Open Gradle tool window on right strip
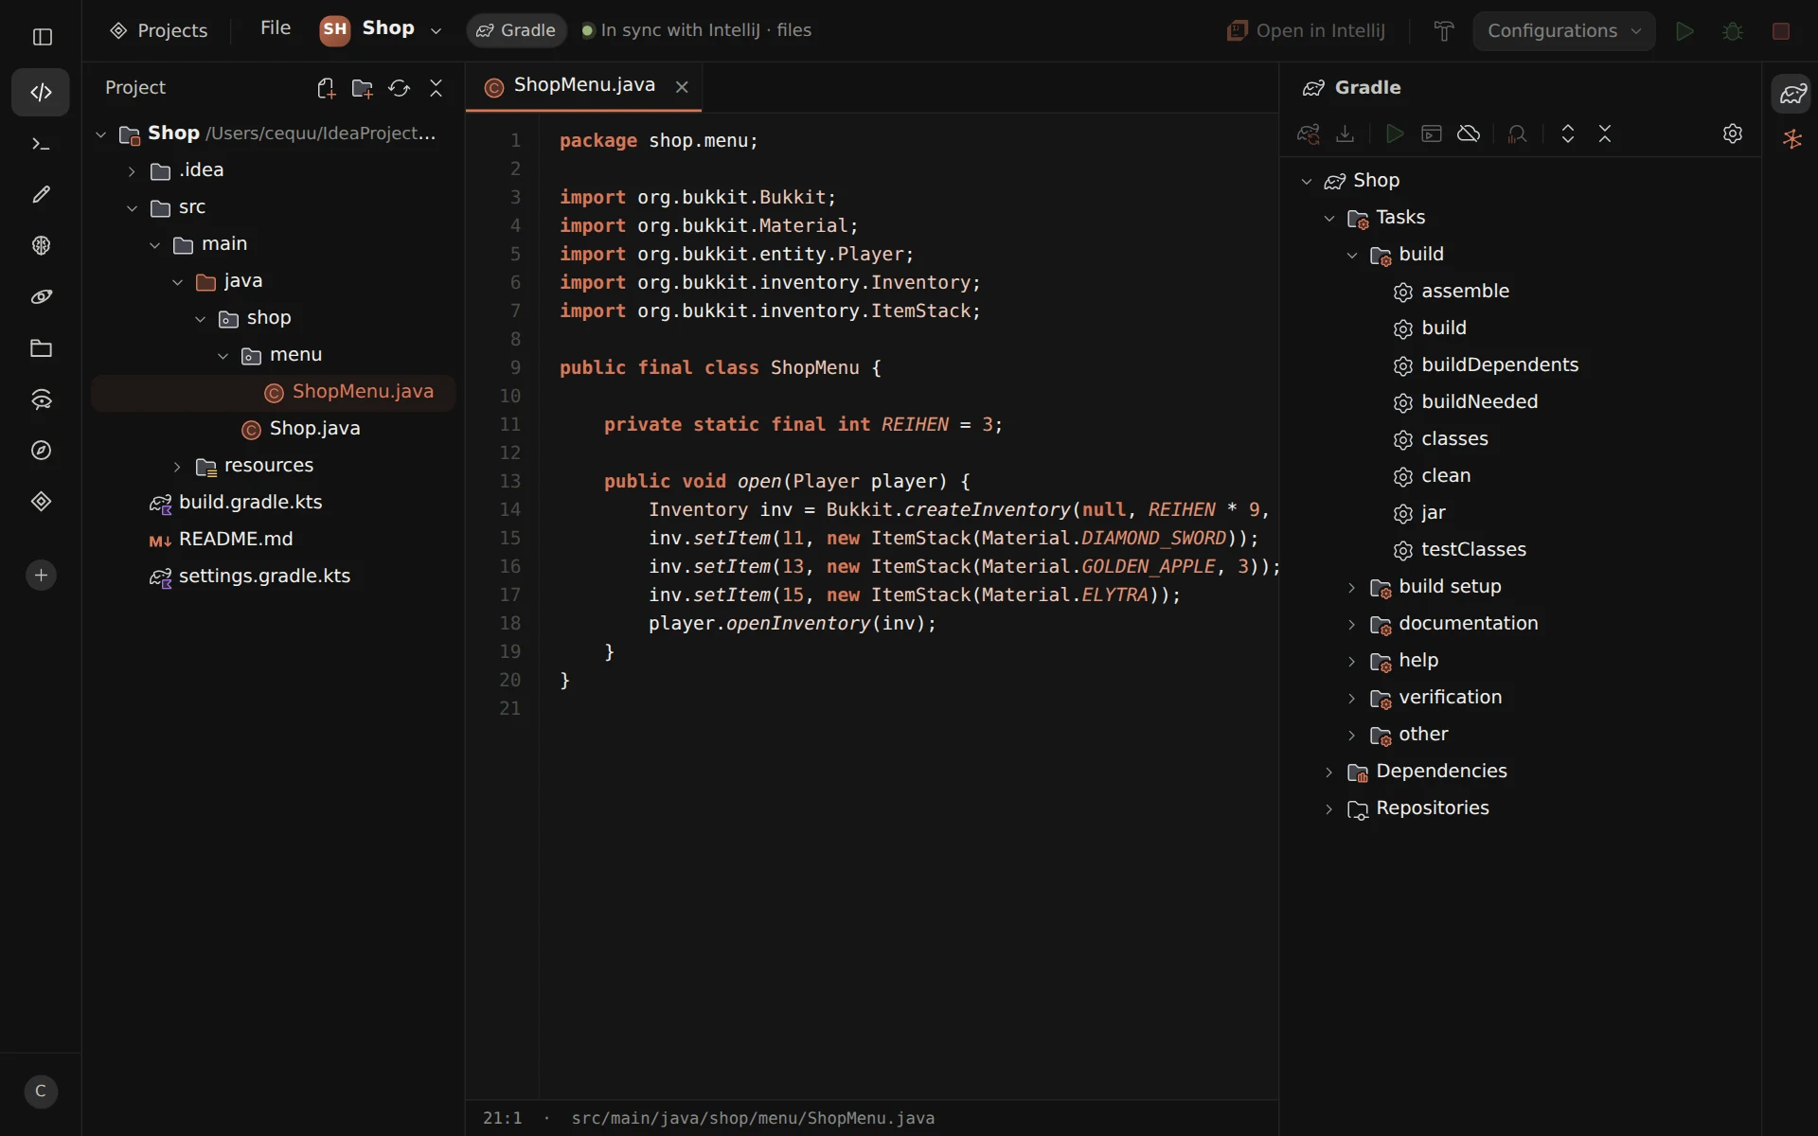Image resolution: width=1818 pixels, height=1136 pixels. [1792, 93]
